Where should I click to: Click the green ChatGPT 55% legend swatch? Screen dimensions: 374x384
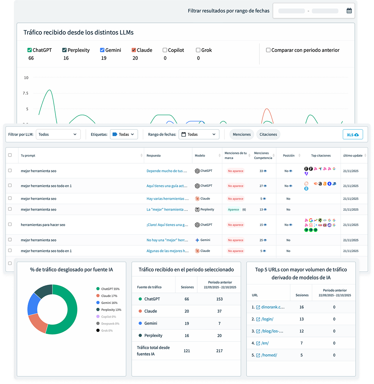coord(98,289)
